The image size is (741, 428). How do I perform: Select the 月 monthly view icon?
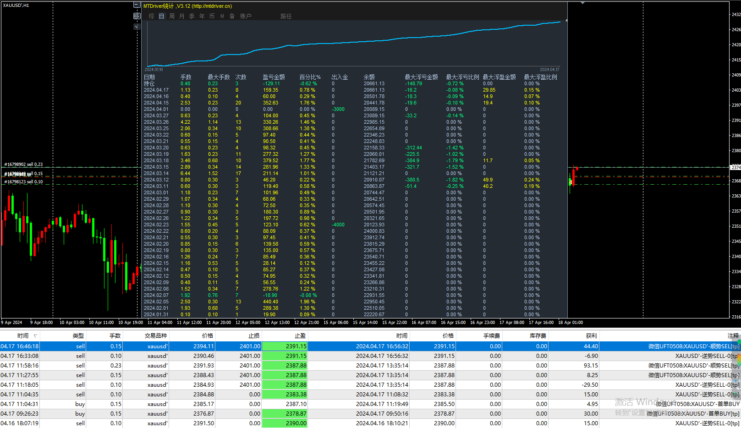tap(182, 16)
